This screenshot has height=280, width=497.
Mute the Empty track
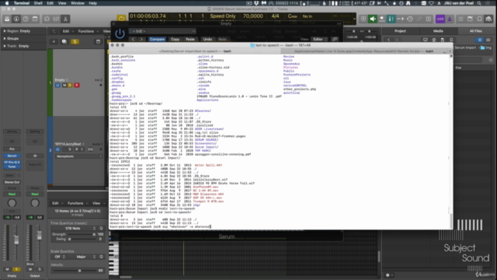pyautogui.click(x=64, y=85)
